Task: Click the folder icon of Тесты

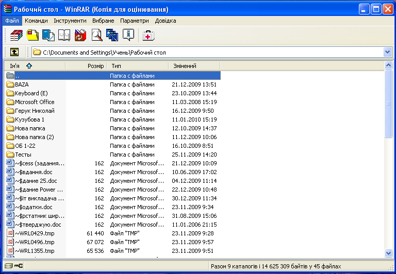Action: 10,155
